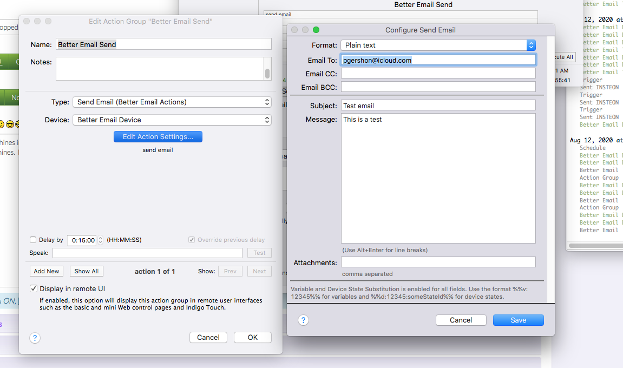Click Show All actions button
Viewport: 623px width, 368px height.
tap(87, 271)
